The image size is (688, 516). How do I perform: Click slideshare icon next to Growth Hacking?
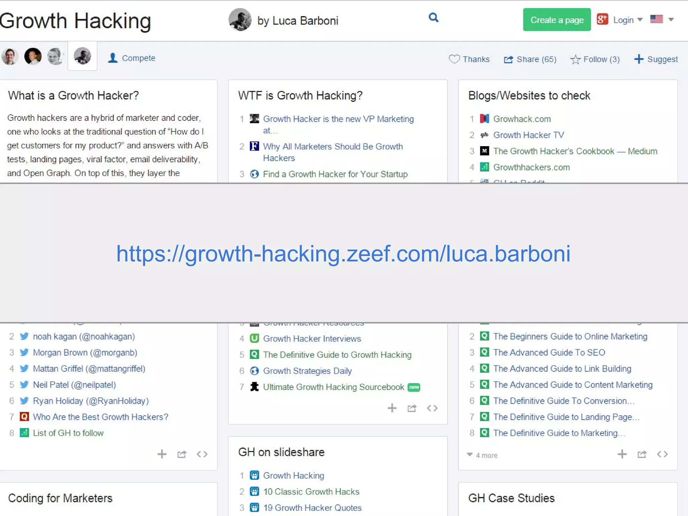255,475
